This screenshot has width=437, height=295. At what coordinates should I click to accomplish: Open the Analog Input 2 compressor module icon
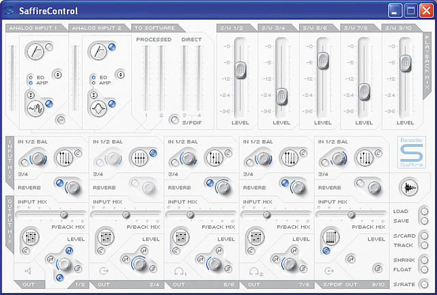point(97,51)
